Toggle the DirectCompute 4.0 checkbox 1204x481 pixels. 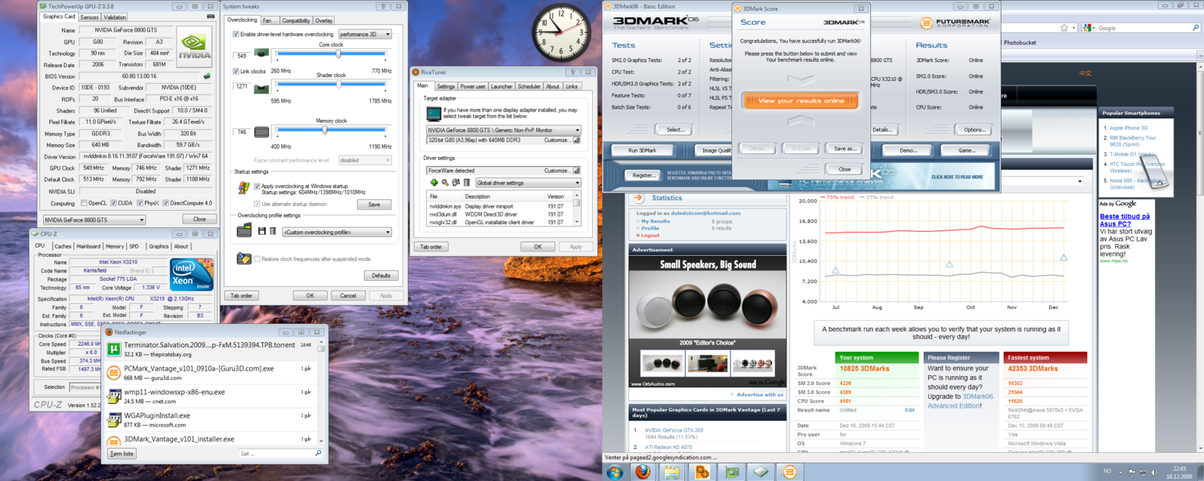166,203
